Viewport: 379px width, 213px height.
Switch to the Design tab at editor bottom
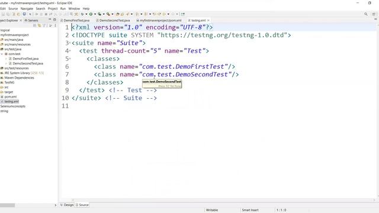pos(67,205)
